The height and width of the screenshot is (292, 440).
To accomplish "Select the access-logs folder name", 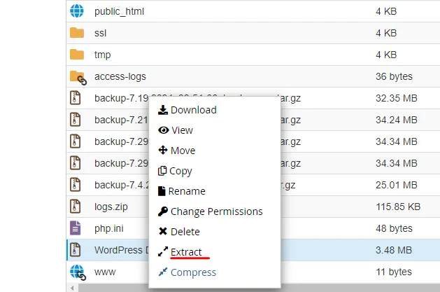I will click(x=120, y=76).
